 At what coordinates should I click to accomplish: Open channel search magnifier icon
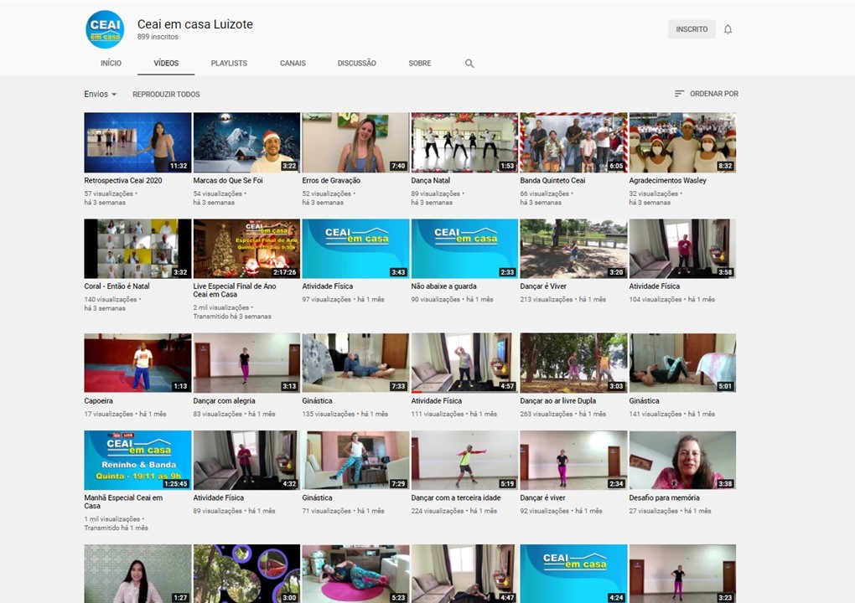469,63
